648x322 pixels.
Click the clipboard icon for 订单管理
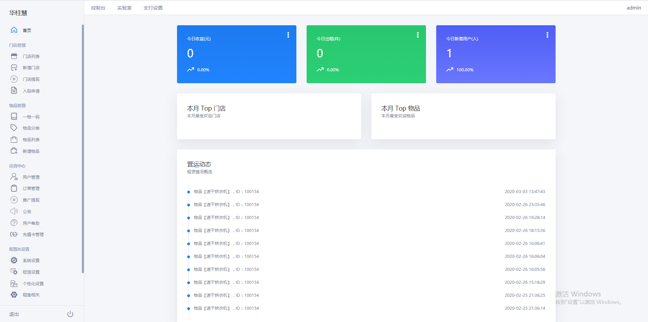(14, 188)
